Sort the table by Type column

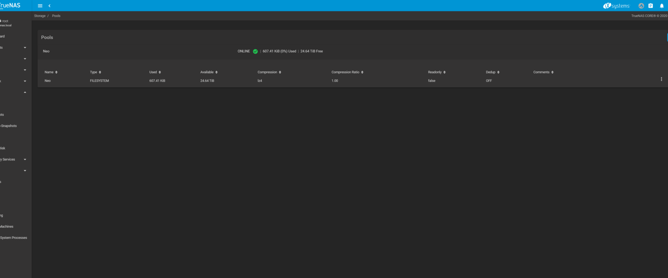[x=95, y=72]
